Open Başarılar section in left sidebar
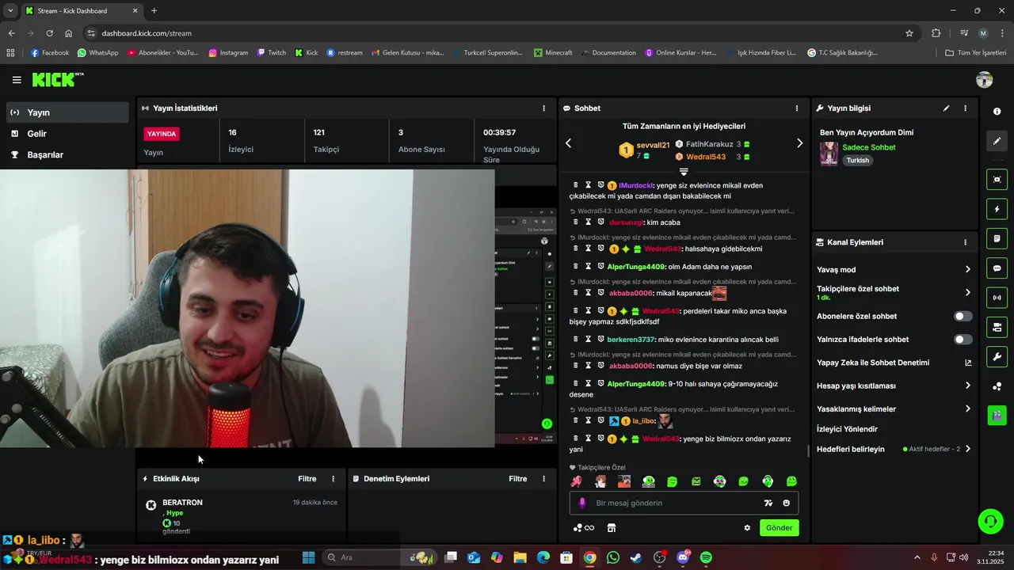1014x570 pixels. 67,154
